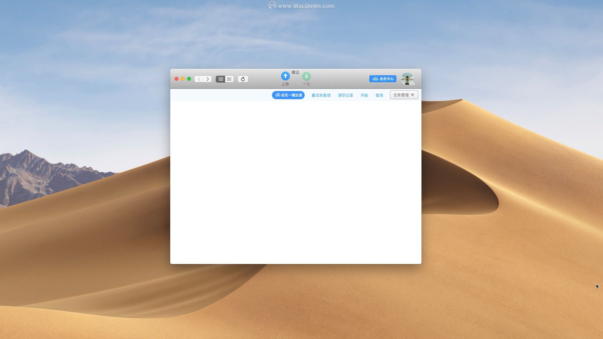
Task: Click the 开始 start link
Action: 364,95
